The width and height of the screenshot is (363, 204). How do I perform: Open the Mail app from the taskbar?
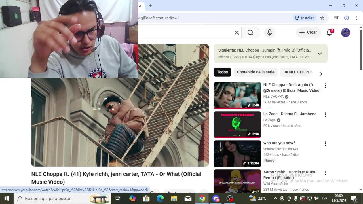pyautogui.click(x=188, y=198)
